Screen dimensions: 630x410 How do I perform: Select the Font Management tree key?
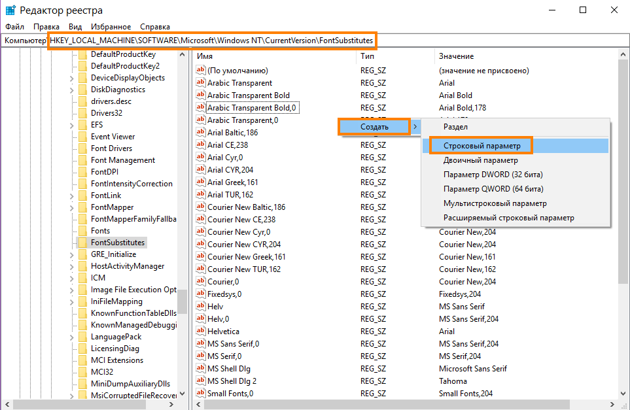pyautogui.click(x=122, y=160)
